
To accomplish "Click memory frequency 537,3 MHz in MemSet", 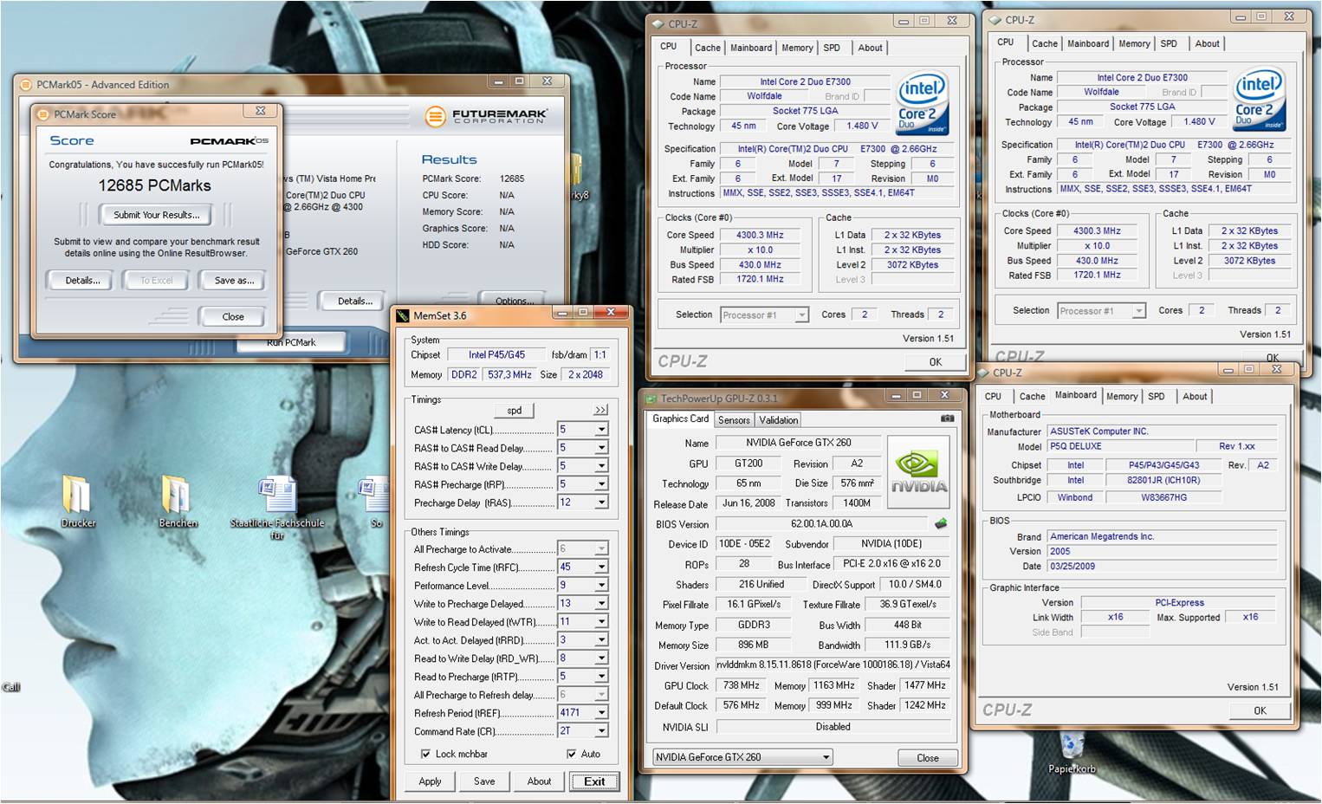I will (509, 374).
